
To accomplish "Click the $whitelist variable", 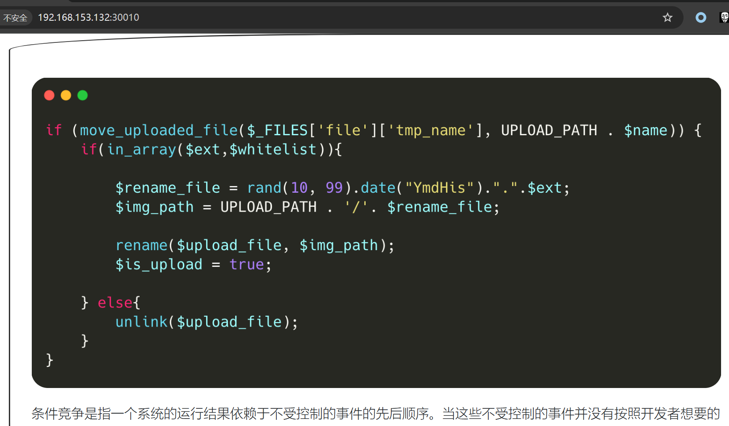I will pyautogui.click(x=273, y=149).
